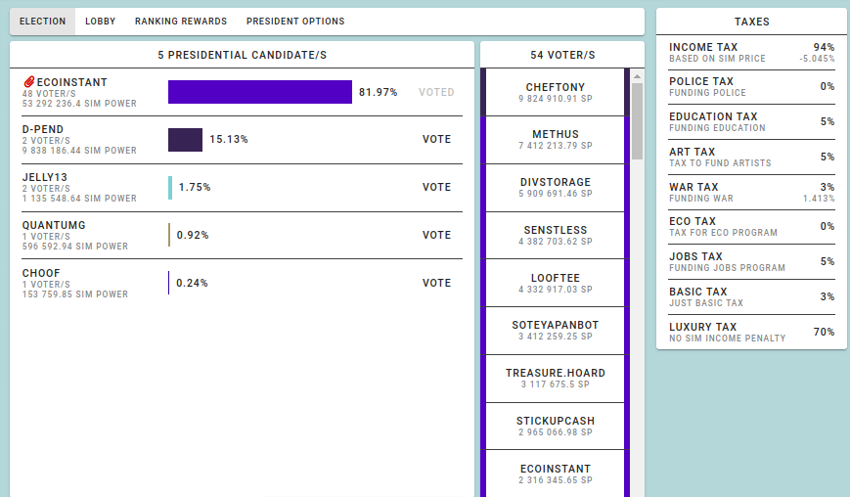This screenshot has height=497, width=850.
Task: Select the Election tab
Action: tap(43, 22)
